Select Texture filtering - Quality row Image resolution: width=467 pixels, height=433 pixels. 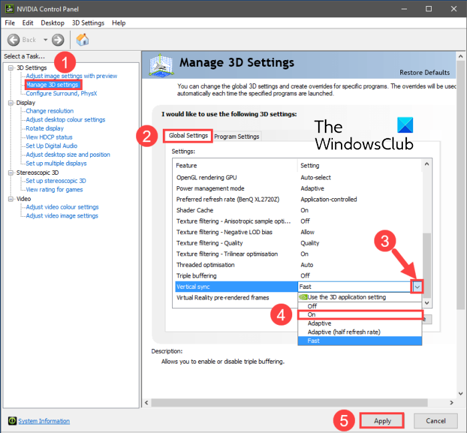click(x=298, y=243)
